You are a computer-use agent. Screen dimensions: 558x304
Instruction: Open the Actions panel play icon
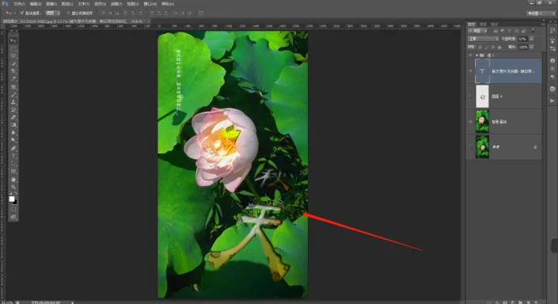[552, 101]
